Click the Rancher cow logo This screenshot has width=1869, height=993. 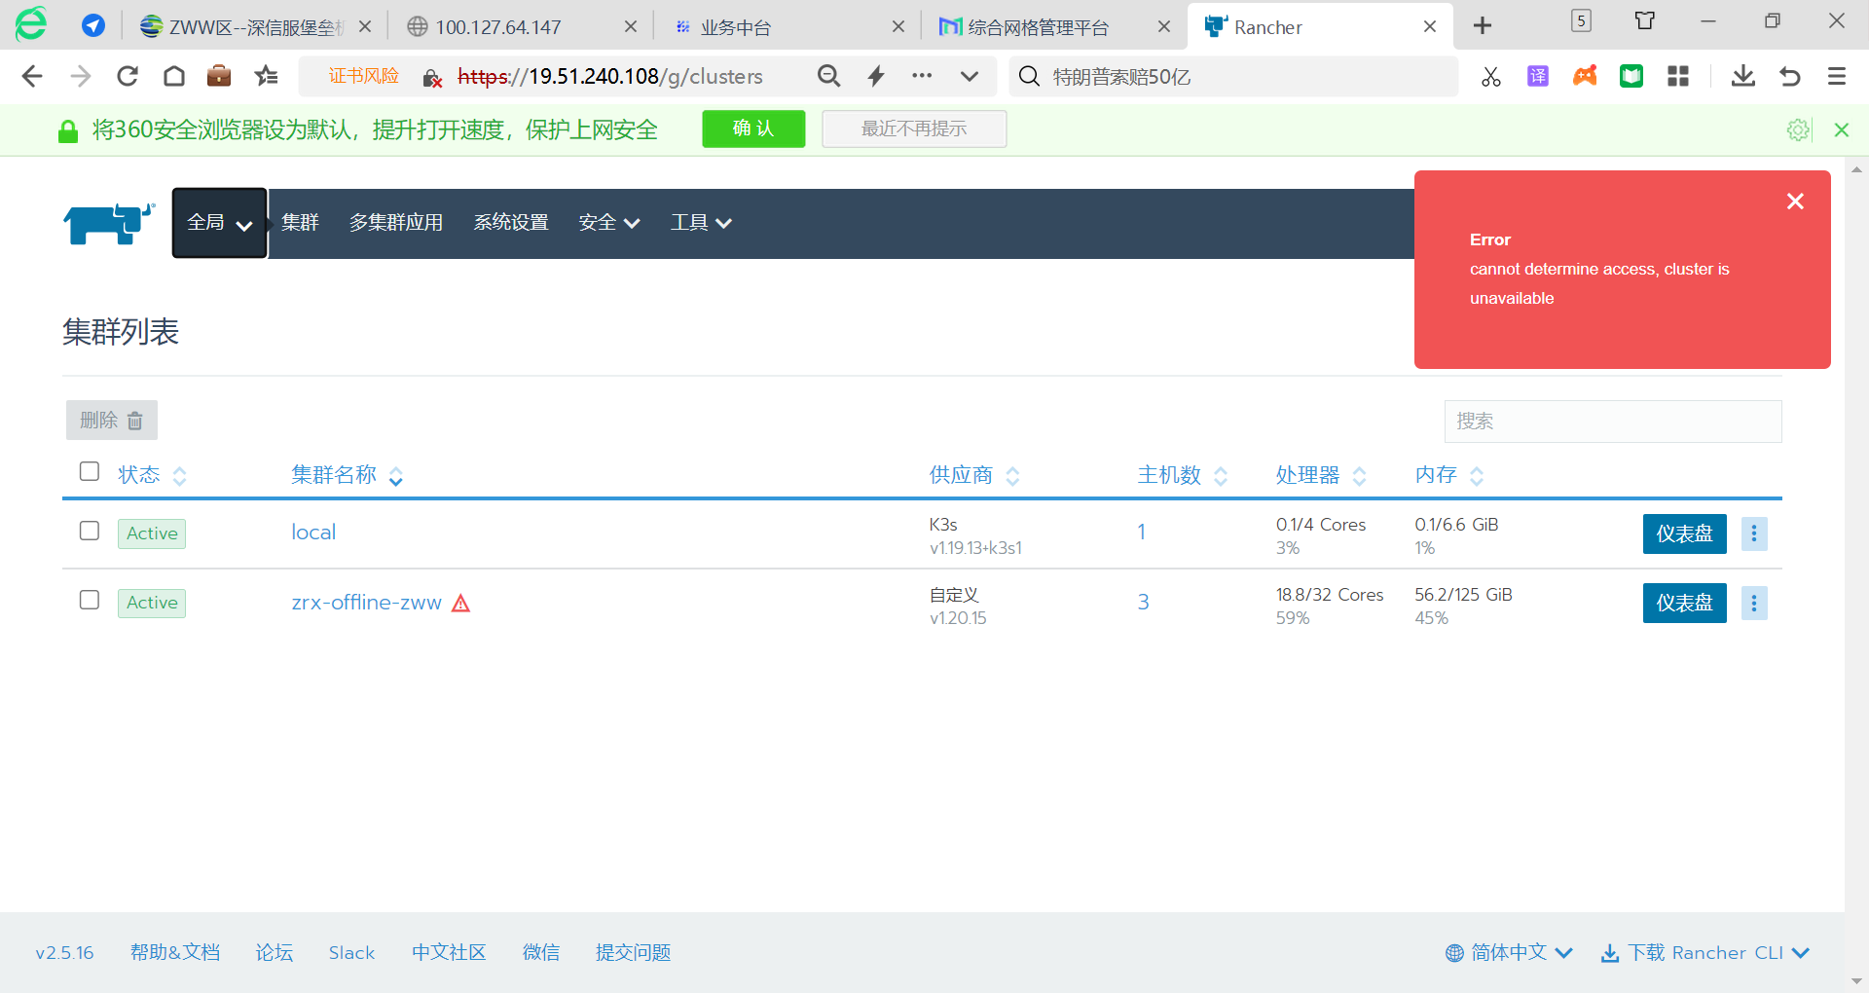[109, 223]
